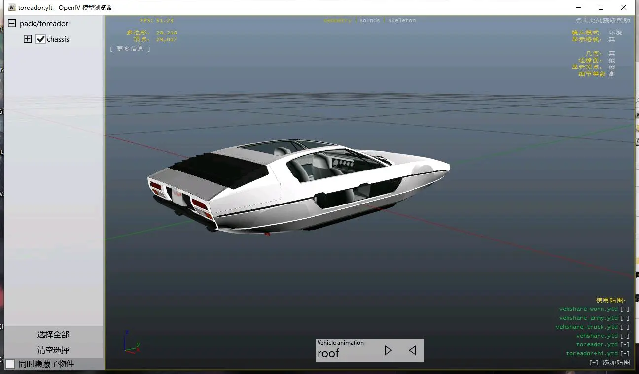Click vehshare.ytd texture name

[x=597, y=336]
